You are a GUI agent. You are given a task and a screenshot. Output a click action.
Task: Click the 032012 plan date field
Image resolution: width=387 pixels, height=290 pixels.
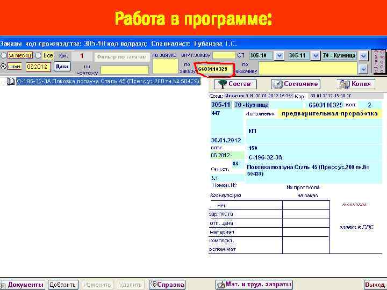pos(38,67)
